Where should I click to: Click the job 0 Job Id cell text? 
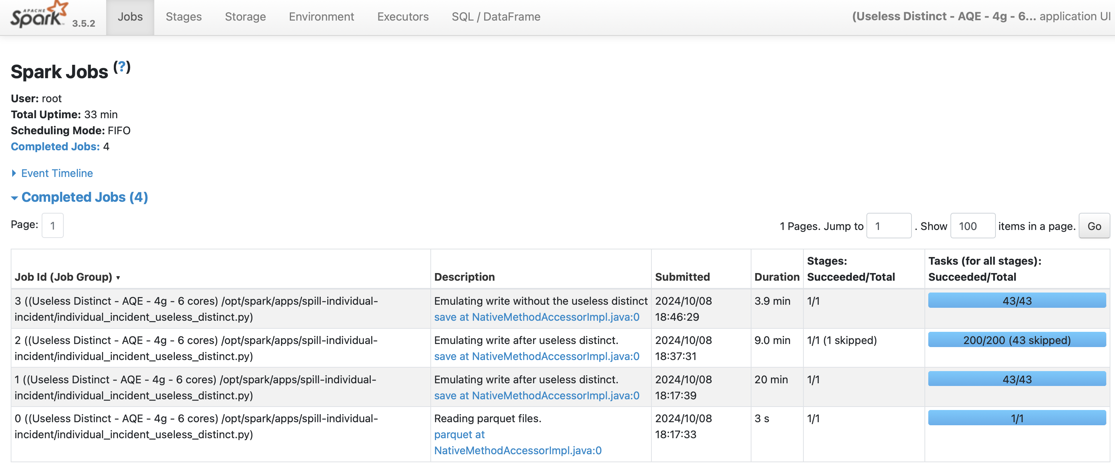pyautogui.click(x=196, y=426)
